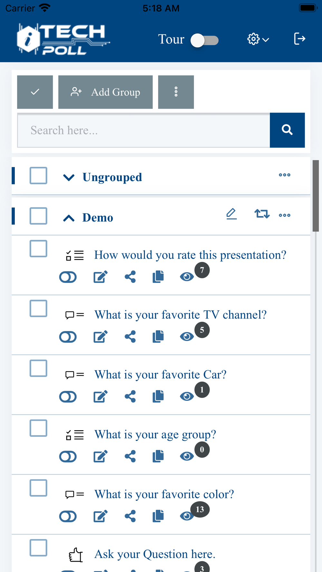322x572 pixels.
Task: Expand the Ungrouped section chevron
Action: (69, 177)
